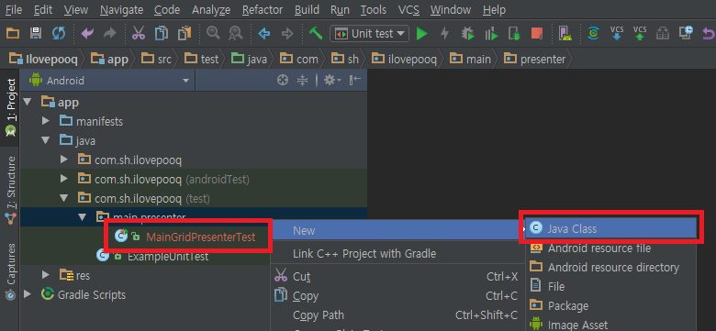
Task: Open the Unit test run configuration dropdown
Action: pyautogui.click(x=369, y=34)
